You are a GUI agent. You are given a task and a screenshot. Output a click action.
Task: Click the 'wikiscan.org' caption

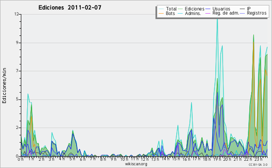[x=136, y=164]
